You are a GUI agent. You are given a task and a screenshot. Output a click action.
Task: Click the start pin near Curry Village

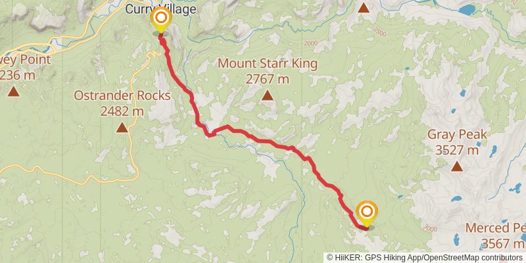pos(161,20)
